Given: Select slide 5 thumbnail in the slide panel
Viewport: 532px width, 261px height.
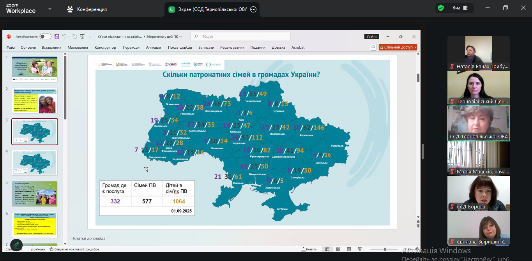Looking at the screenshot, I should (x=35, y=194).
